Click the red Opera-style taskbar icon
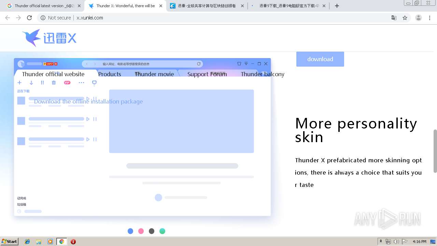The image size is (437, 246). point(73,242)
